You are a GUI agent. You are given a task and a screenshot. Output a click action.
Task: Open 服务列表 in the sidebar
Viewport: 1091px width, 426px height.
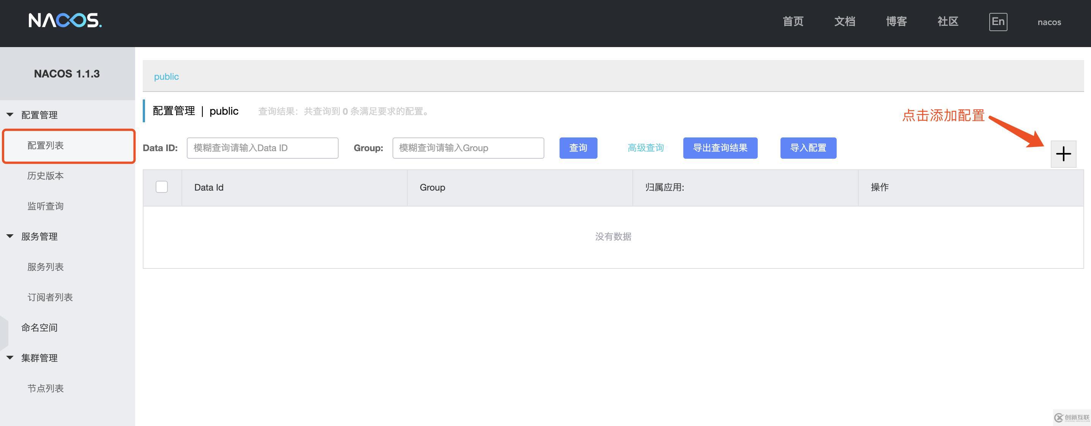(46, 267)
